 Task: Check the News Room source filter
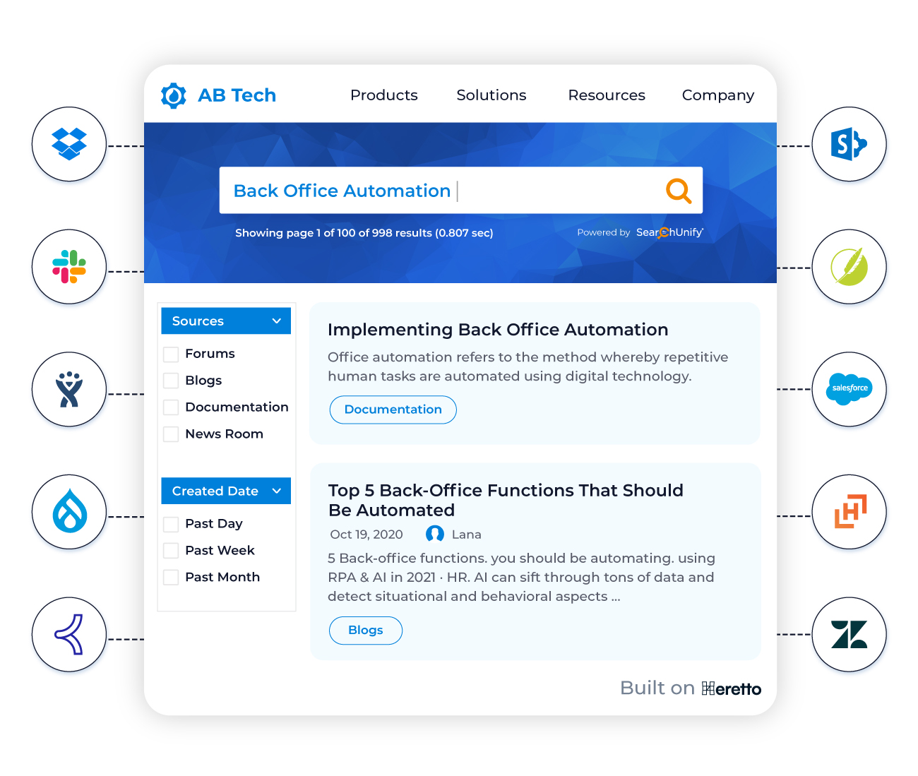[171, 434]
